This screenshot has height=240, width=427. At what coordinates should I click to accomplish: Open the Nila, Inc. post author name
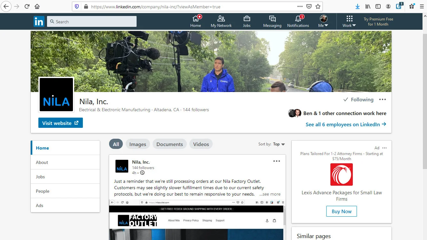point(141,162)
